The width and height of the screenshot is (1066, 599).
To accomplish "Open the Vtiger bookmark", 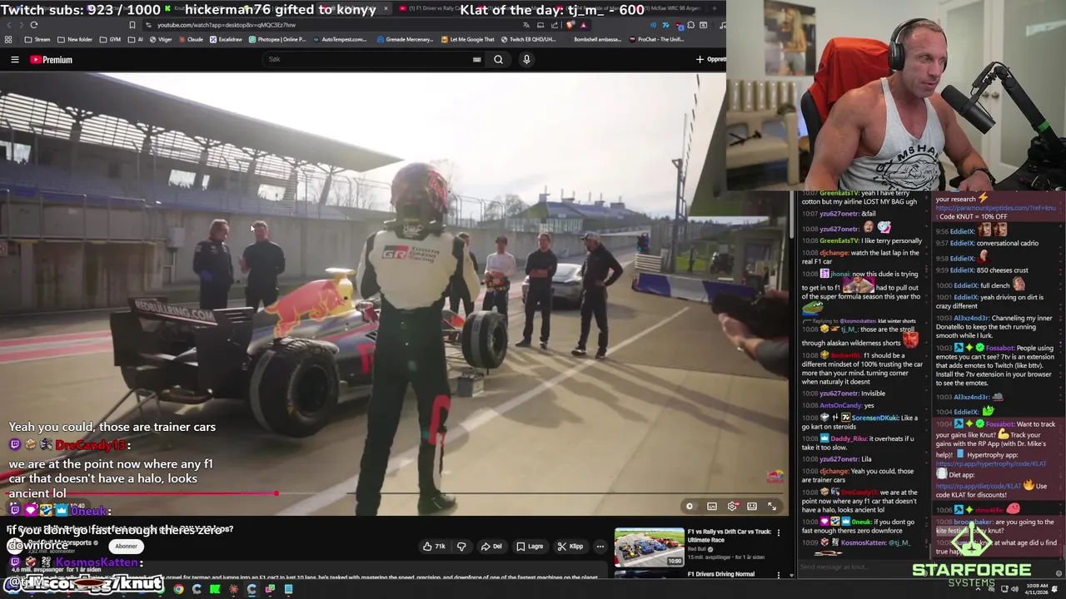I will tap(161, 39).
